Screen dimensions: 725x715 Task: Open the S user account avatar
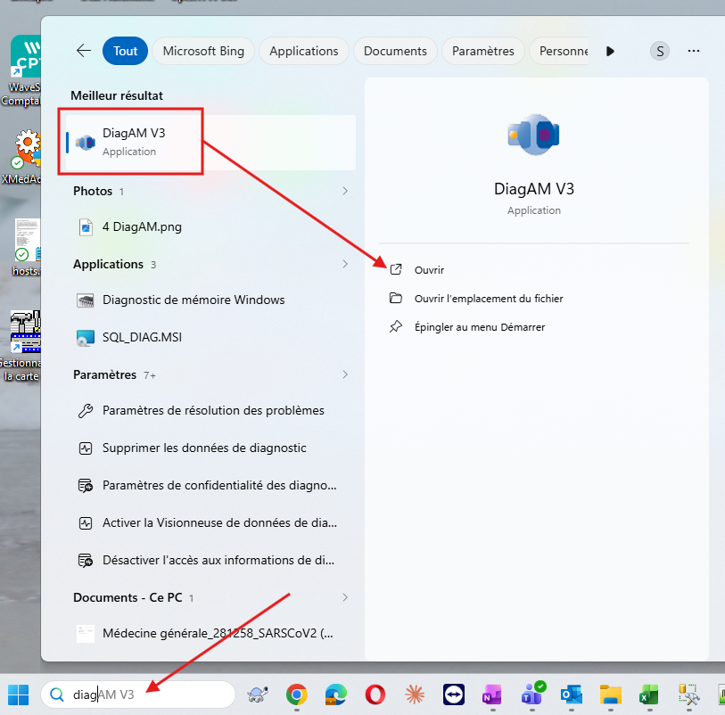click(660, 51)
